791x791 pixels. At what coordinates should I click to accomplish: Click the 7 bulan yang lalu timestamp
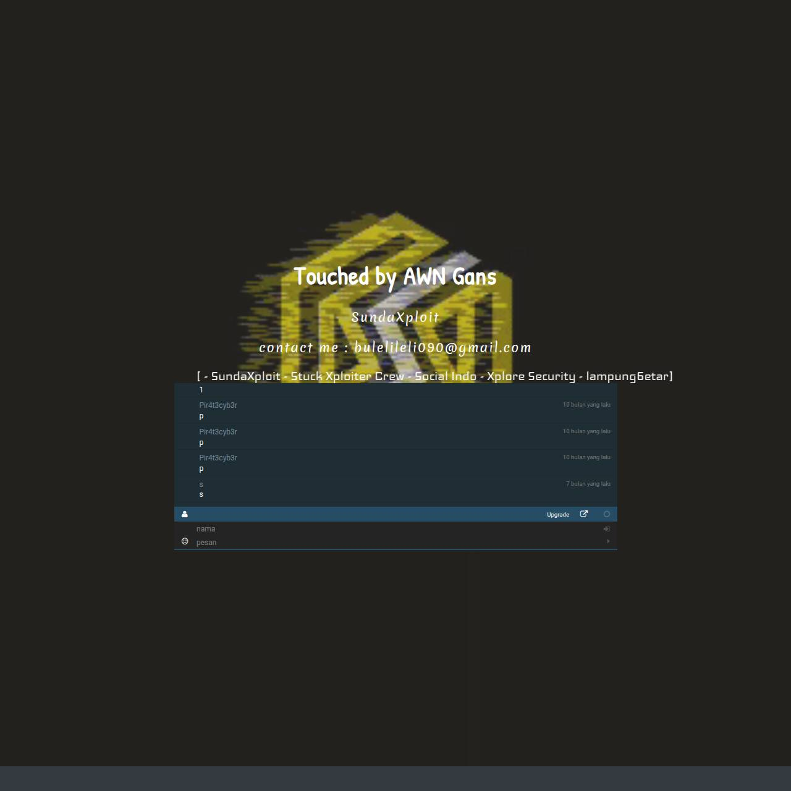588,484
